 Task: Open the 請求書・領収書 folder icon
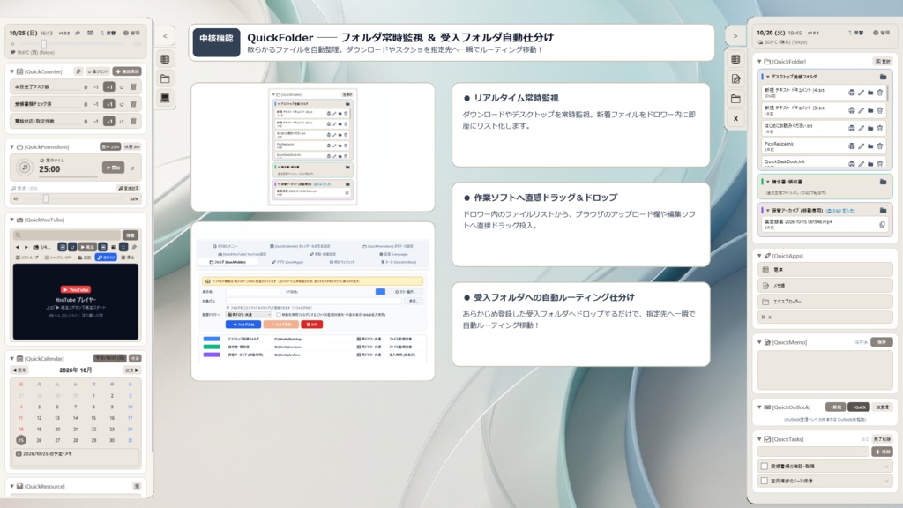(883, 182)
